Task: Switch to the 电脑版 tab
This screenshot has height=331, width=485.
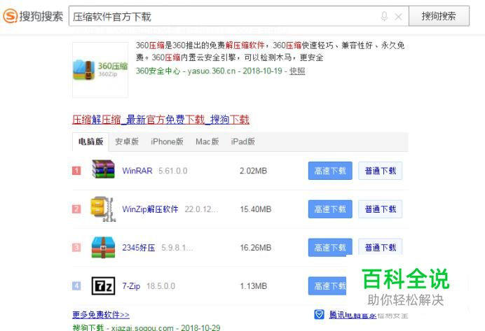Action: (x=90, y=142)
